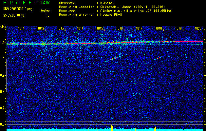Click the Receiving antenna field label
The height and width of the screenshot is (131, 206).
point(76,15)
